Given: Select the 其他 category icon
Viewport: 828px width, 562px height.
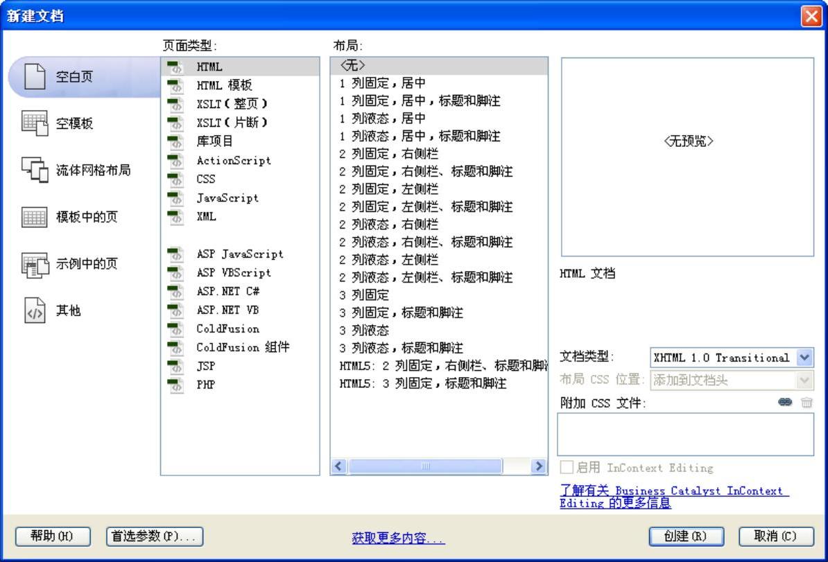Looking at the screenshot, I should coord(35,310).
